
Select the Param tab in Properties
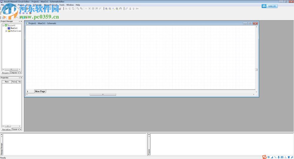coord(14,129)
